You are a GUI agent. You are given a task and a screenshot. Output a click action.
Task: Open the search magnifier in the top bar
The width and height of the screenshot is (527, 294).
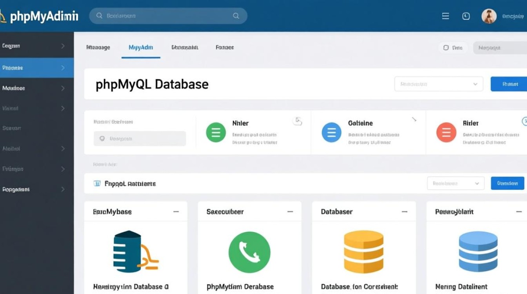click(x=236, y=16)
